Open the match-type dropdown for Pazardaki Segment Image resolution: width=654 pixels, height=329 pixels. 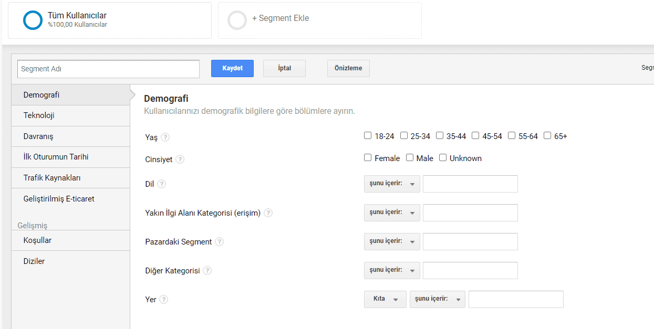(x=392, y=241)
